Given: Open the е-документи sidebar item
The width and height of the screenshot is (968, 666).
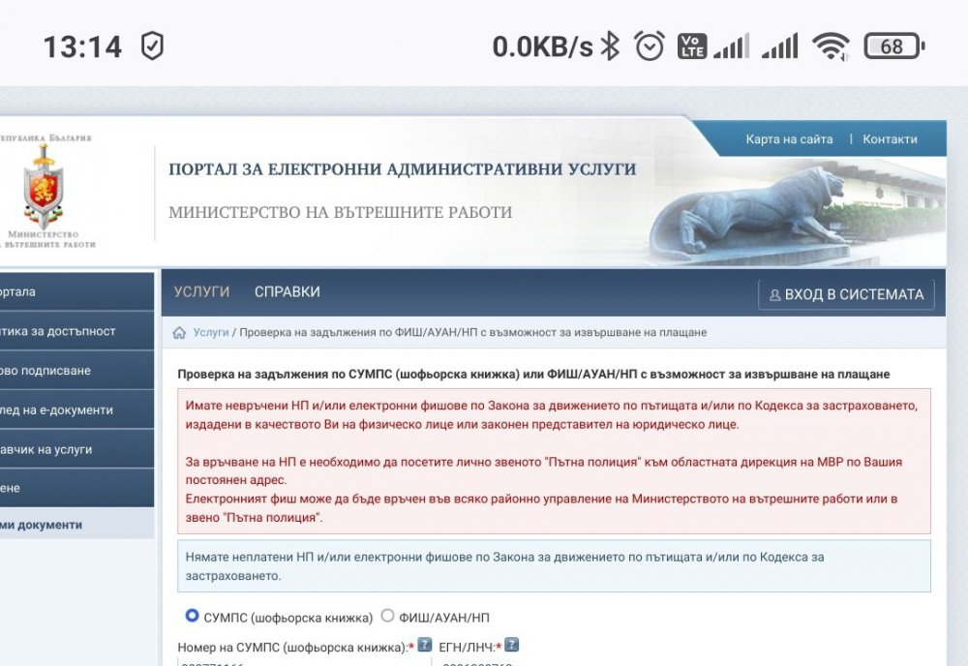Looking at the screenshot, I should click(58, 410).
